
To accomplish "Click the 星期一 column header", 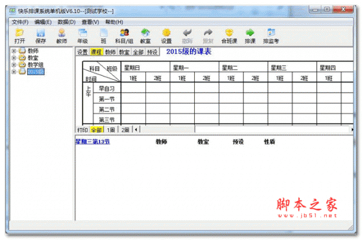I will (x=194, y=67).
